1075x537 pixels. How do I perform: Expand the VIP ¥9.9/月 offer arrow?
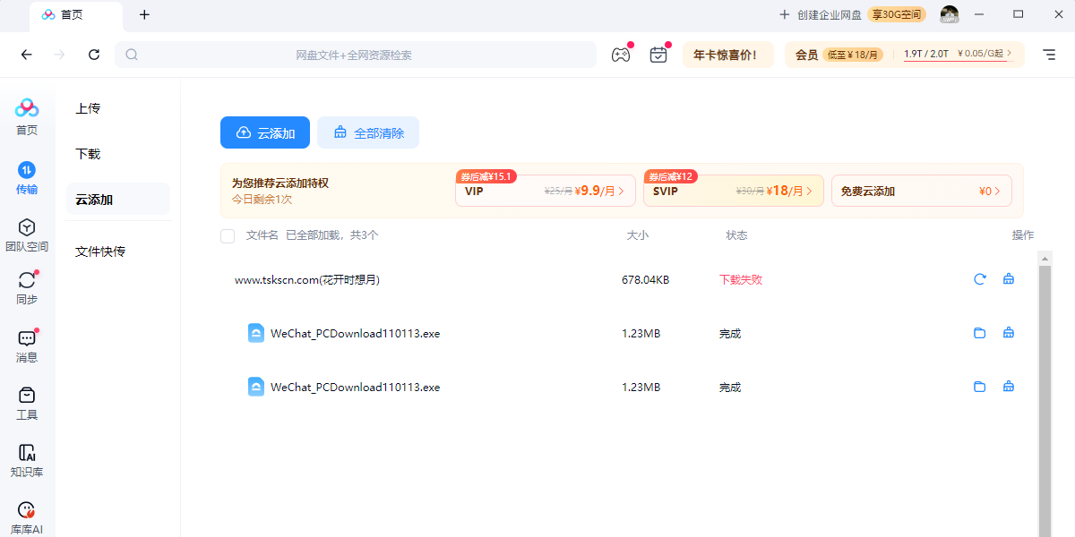pos(622,191)
